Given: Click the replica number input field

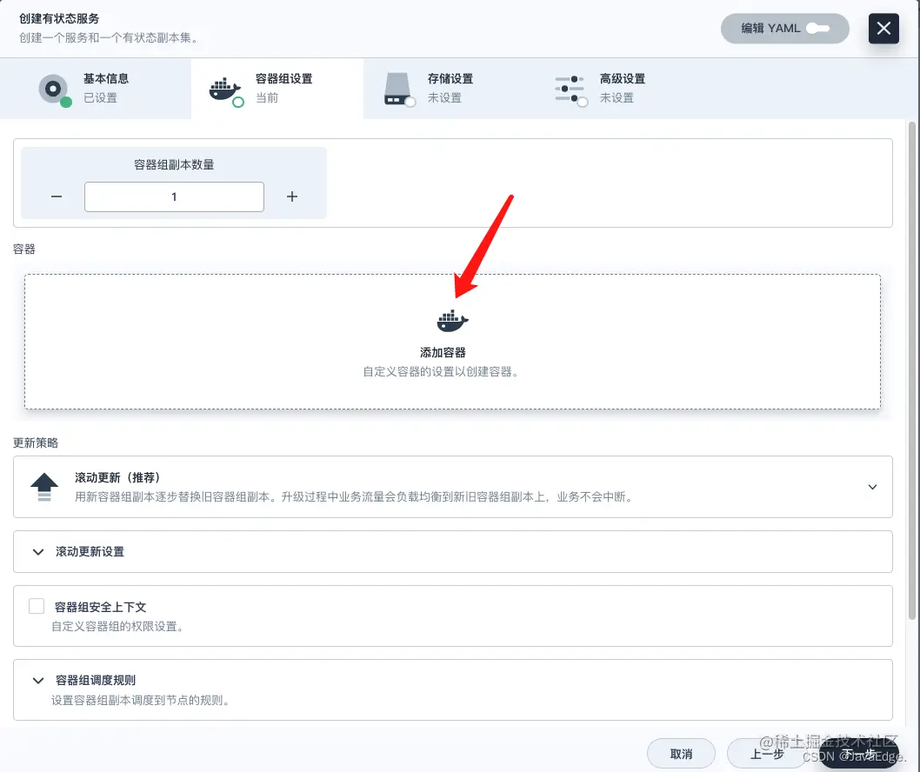Looking at the screenshot, I should pos(174,196).
